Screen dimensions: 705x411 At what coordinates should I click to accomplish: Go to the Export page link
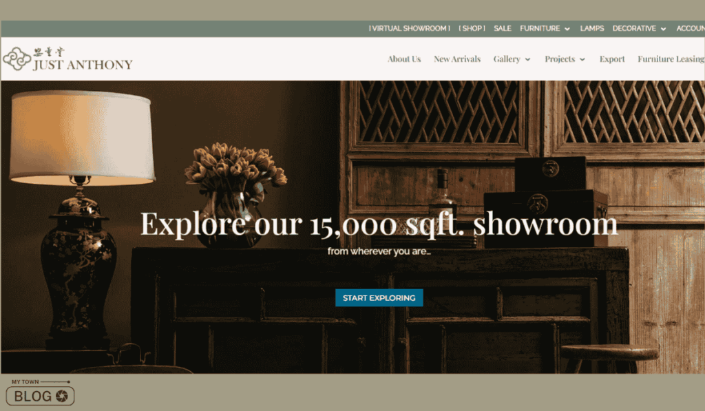pyautogui.click(x=612, y=59)
